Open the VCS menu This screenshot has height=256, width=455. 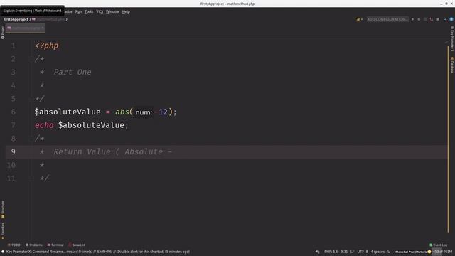pyautogui.click(x=100, y=11)
